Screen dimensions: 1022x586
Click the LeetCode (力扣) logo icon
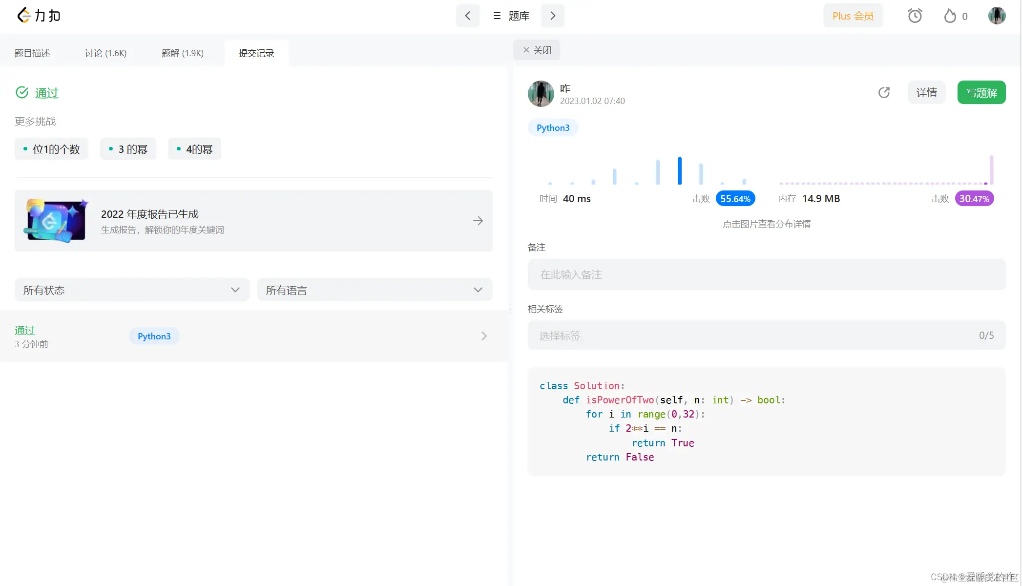23,16
